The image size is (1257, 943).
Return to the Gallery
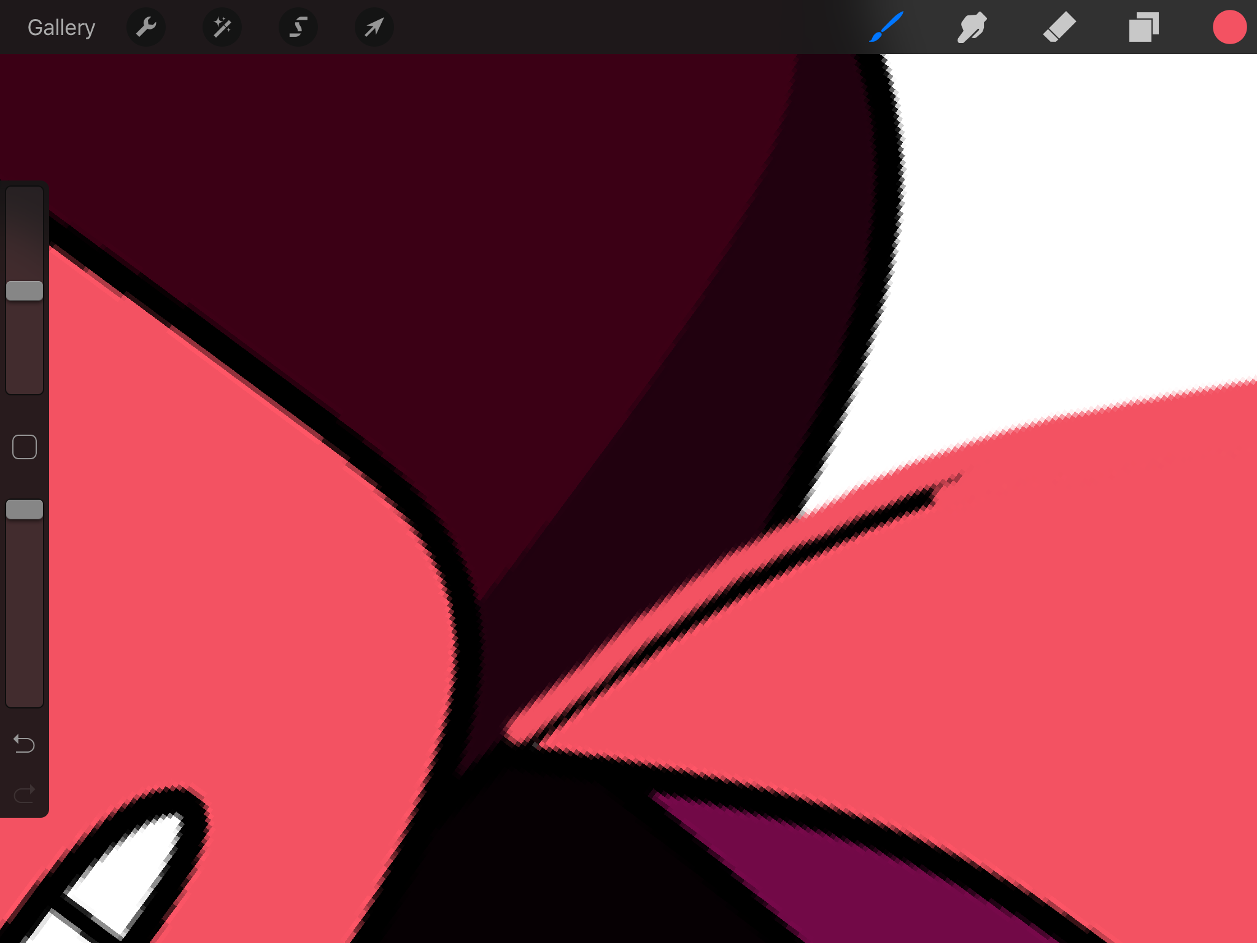[x=61, y=26]
